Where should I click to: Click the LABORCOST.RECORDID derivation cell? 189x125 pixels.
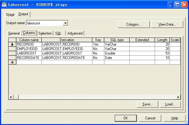pyautogui.click(x=67, y=44)
